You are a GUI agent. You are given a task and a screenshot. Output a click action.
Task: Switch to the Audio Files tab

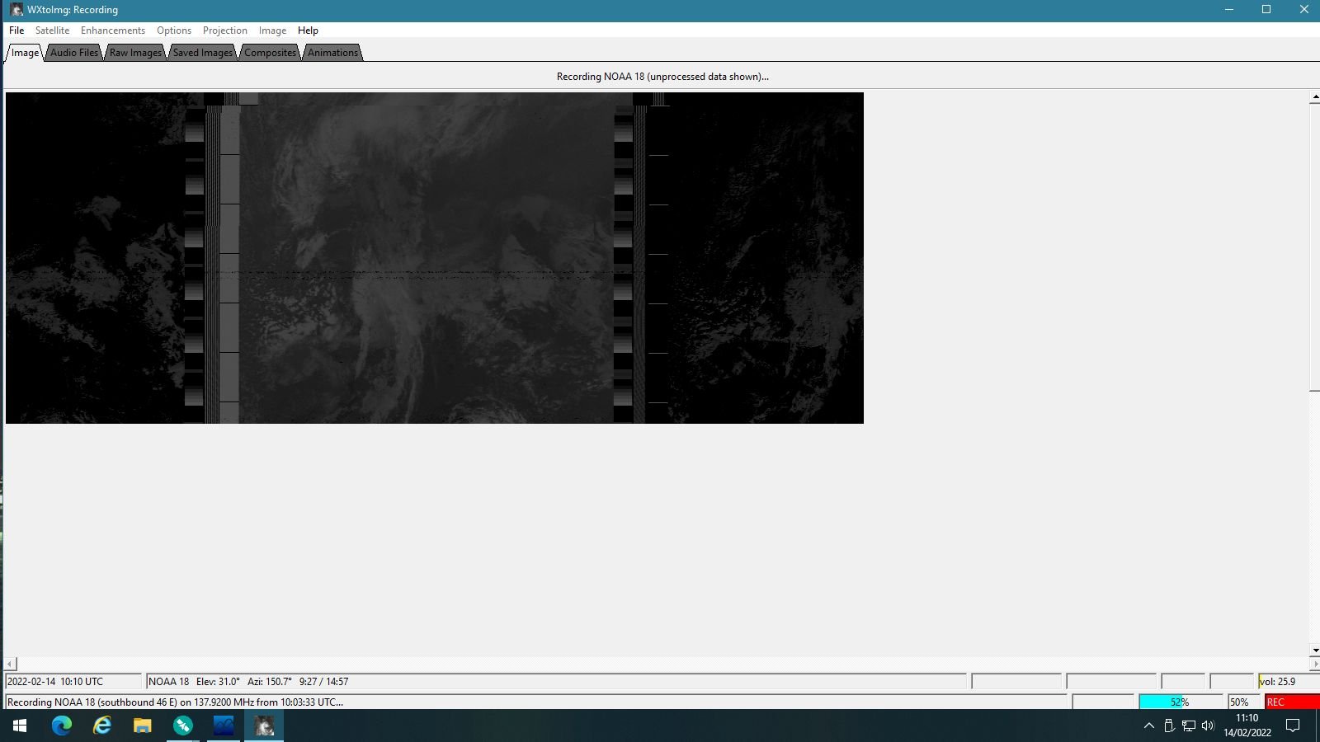(x=74, y=53)
